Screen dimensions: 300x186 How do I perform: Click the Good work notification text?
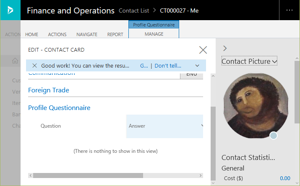pos(85,65)
